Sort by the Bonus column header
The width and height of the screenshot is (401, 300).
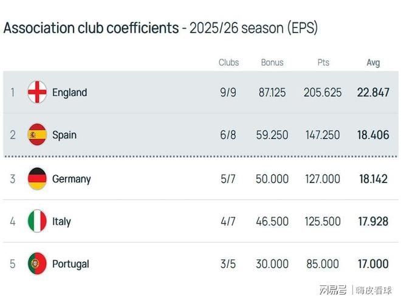pos(272,62)
